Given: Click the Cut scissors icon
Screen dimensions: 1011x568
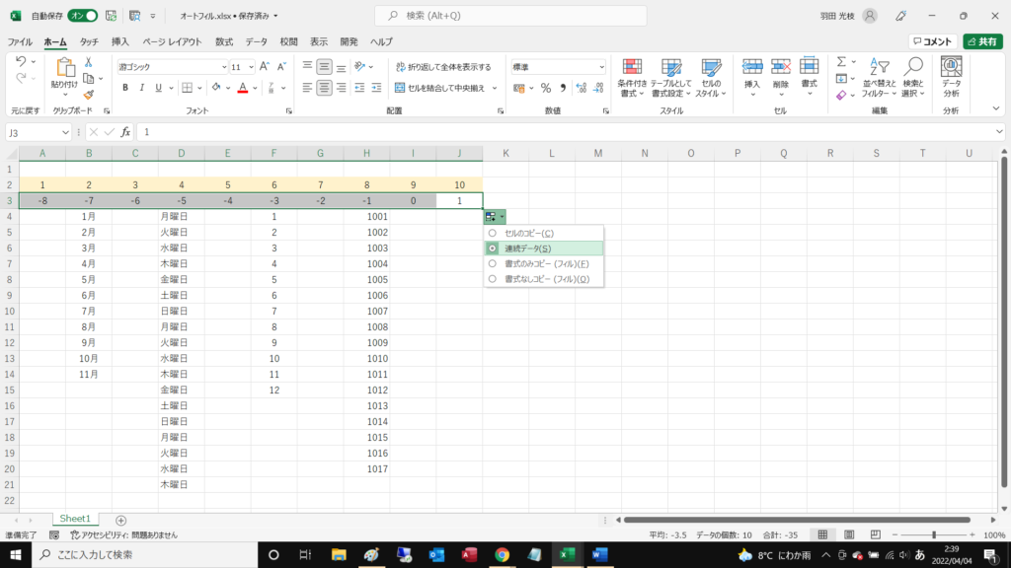Looking at the screenshot, I should (x=88, y=62).
